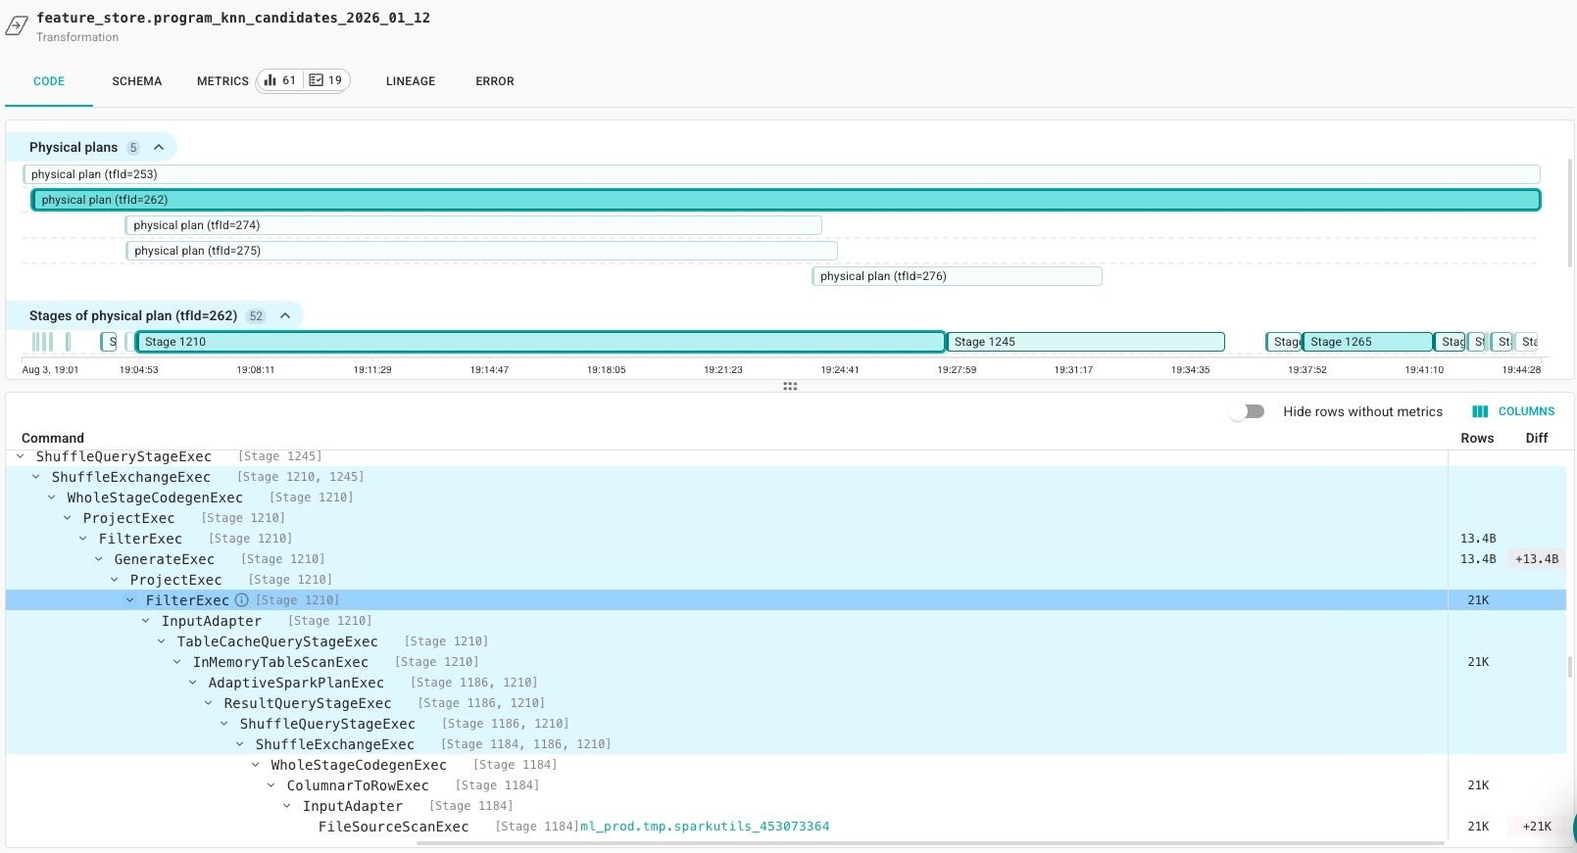The width and height of the screenshot is (1577, 853).
Task: Select physical plan tfId=262 bar
Action: point(786,200)
